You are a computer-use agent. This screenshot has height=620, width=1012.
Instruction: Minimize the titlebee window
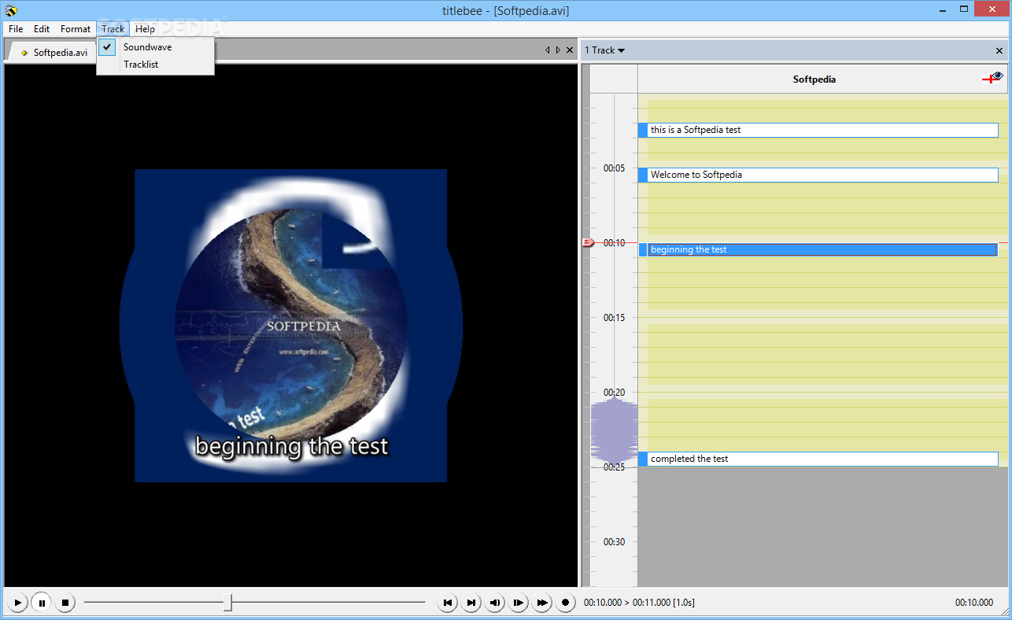[942, 9]
